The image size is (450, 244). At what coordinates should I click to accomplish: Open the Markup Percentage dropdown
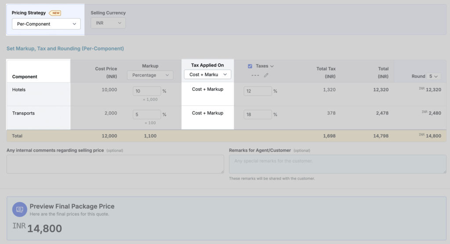click(x=150, y=75)
